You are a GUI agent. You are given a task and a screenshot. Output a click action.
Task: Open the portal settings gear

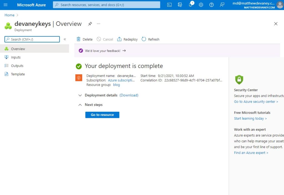tap(201, 5)
